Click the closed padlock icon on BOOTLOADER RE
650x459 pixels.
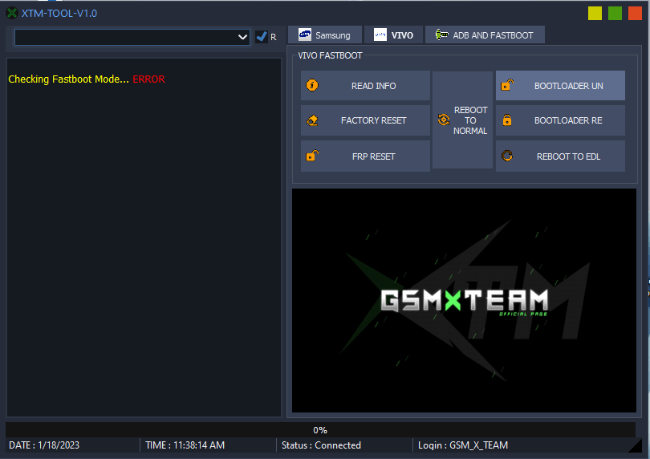(x=506, y=120)
